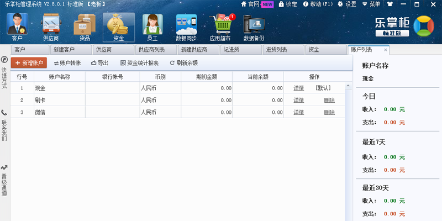
Task: Sort by the 账户名称 column header
Action: tap(60, 77)
